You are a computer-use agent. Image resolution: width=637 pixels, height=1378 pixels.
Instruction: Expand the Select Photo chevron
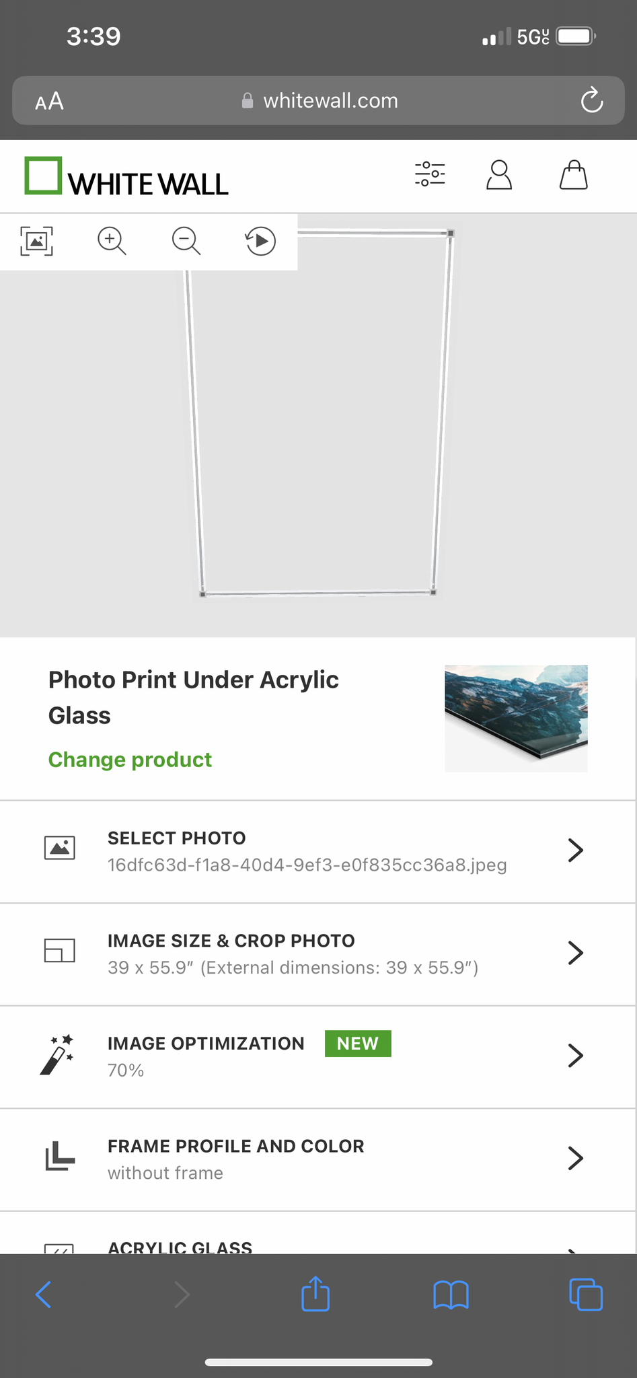click(x=575, y=850)
